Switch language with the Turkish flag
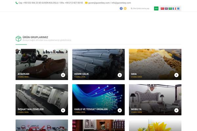Screen dimensions: 197x131 pyautogui.click(x=162, y=9)
